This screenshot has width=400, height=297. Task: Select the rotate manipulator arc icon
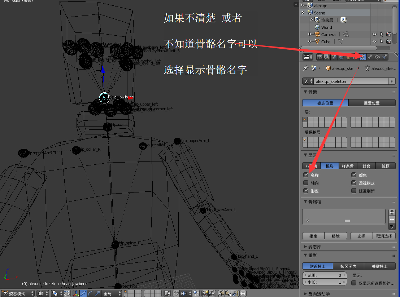90,293
